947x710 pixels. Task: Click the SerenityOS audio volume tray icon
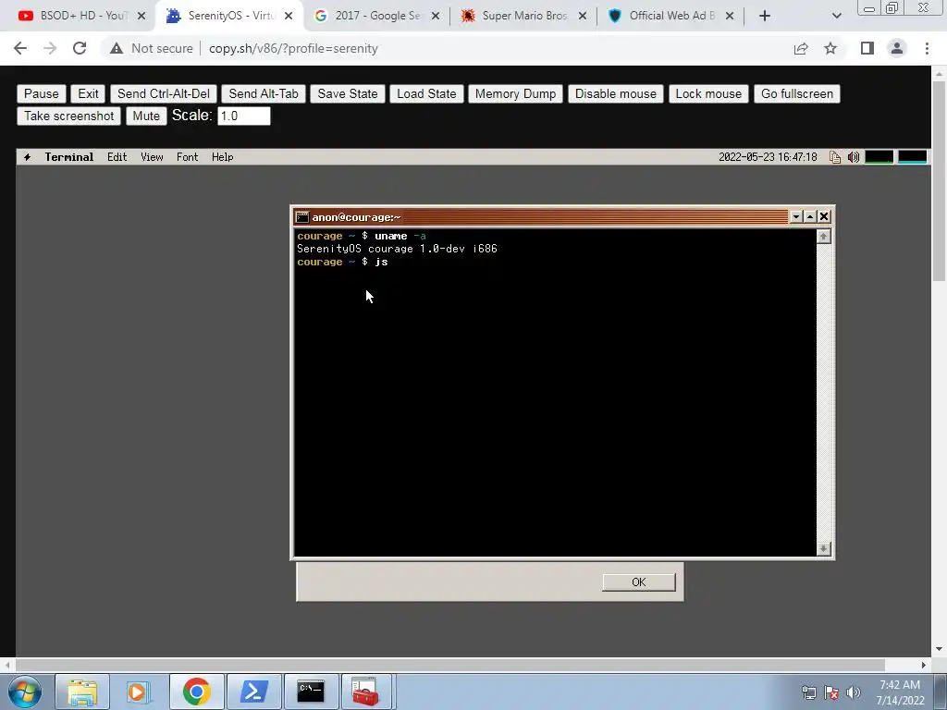pyautogui.click(x=854, y=157)
